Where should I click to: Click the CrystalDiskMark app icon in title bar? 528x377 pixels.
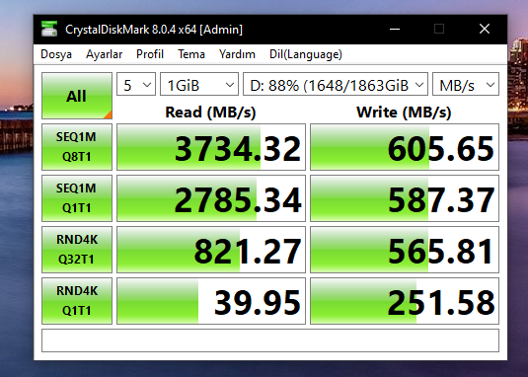[x=49, y=29]
